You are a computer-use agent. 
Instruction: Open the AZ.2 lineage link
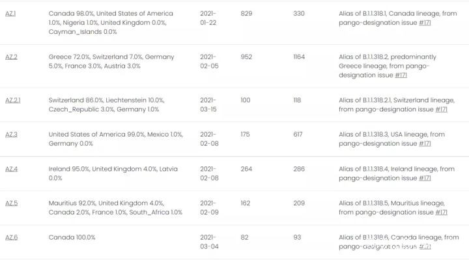(x=11, y=57)
